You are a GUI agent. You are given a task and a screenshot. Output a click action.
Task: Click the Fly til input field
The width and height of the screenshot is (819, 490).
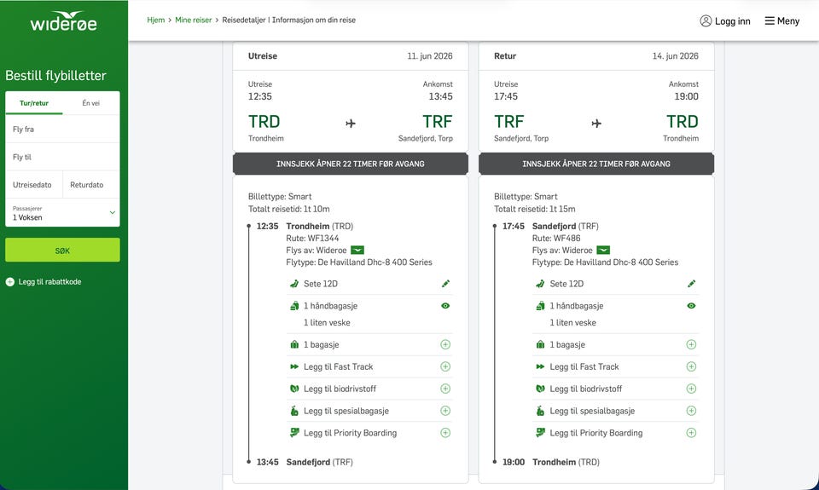[62, 157]
